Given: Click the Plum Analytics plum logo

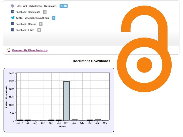Looking at the screenshot, I should tap(8, 50).
